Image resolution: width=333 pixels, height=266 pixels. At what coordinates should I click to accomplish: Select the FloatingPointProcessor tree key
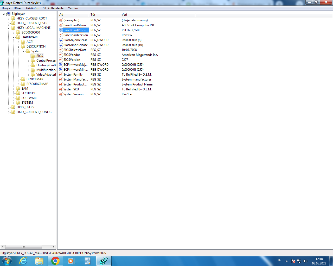click(46, 65)
